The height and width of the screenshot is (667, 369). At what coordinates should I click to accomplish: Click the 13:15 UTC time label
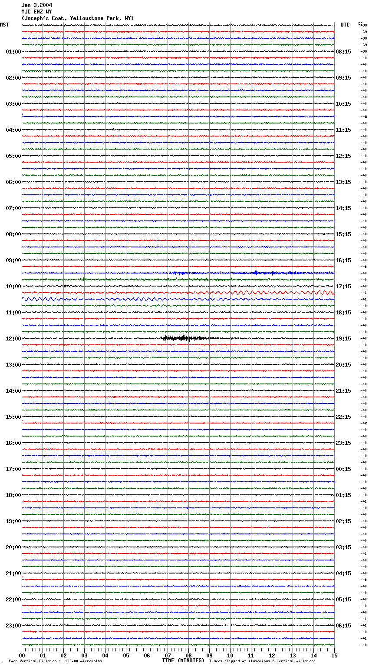click(343, 182)
